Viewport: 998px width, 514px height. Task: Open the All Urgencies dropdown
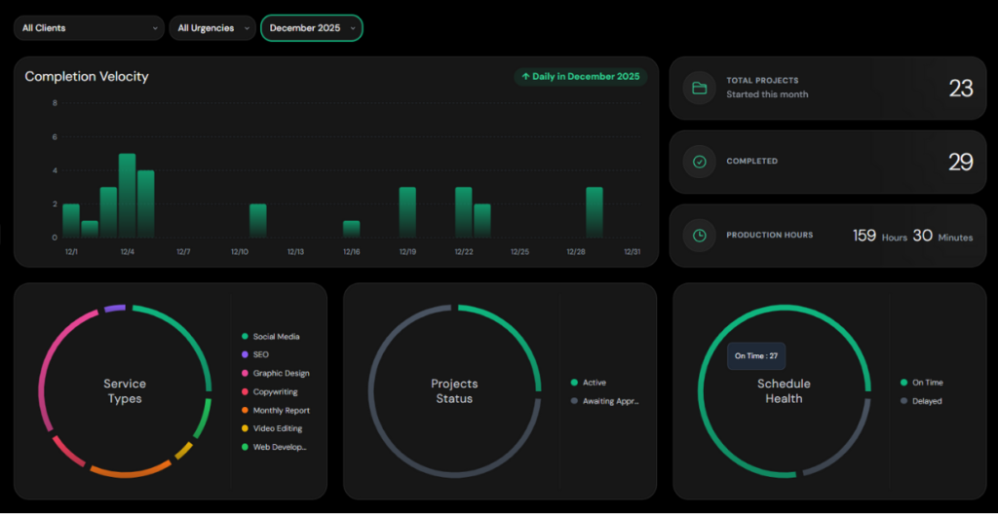click(211, 28)
